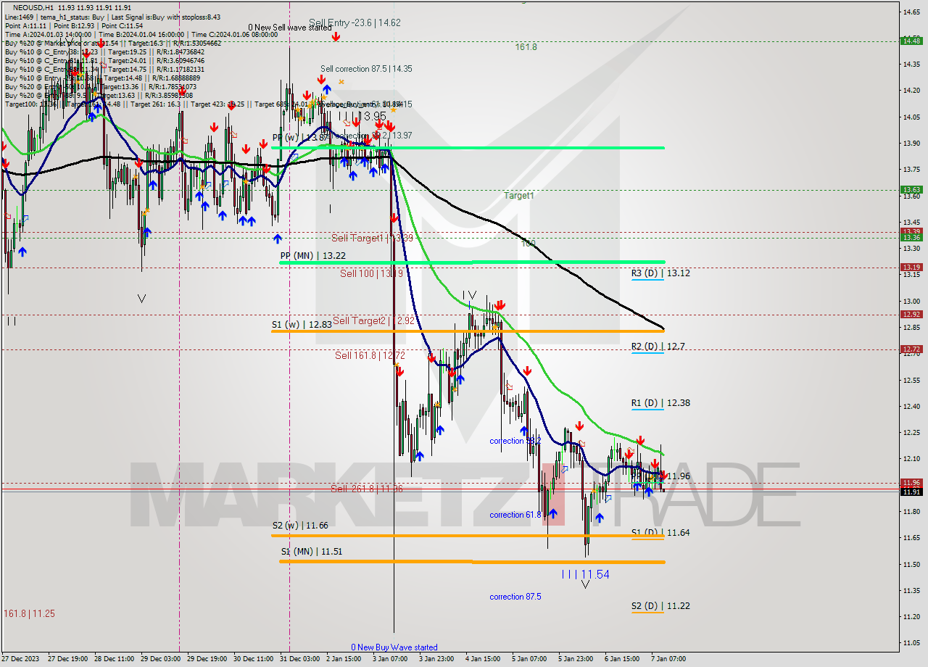
Task: Click the '161.8 | 11.25' red label
Action: point(29,613)
